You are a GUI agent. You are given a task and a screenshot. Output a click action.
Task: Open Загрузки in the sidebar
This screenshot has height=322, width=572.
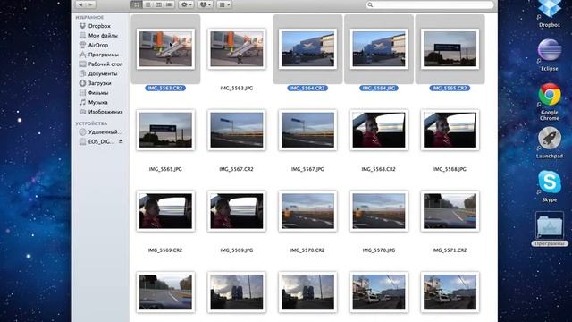[100, 83]
